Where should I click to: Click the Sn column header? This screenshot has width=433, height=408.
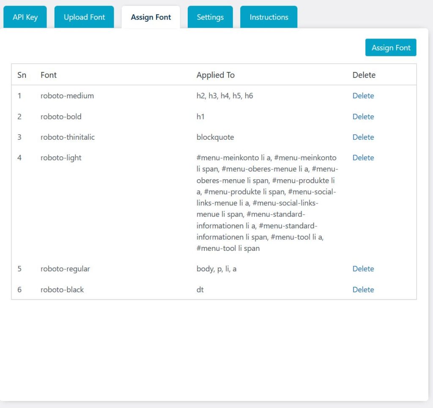pyautogui.click(x=22, y=75)
